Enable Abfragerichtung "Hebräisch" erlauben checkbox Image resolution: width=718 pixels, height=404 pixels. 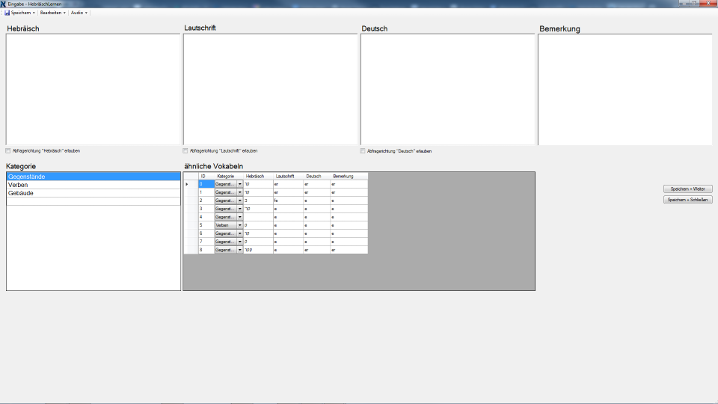point(8,150)
